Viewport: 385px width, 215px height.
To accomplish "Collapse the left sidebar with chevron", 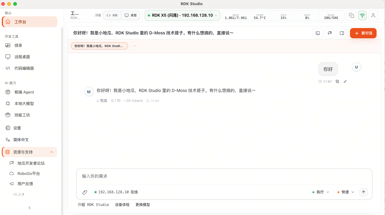I will [x=30, y=207].
